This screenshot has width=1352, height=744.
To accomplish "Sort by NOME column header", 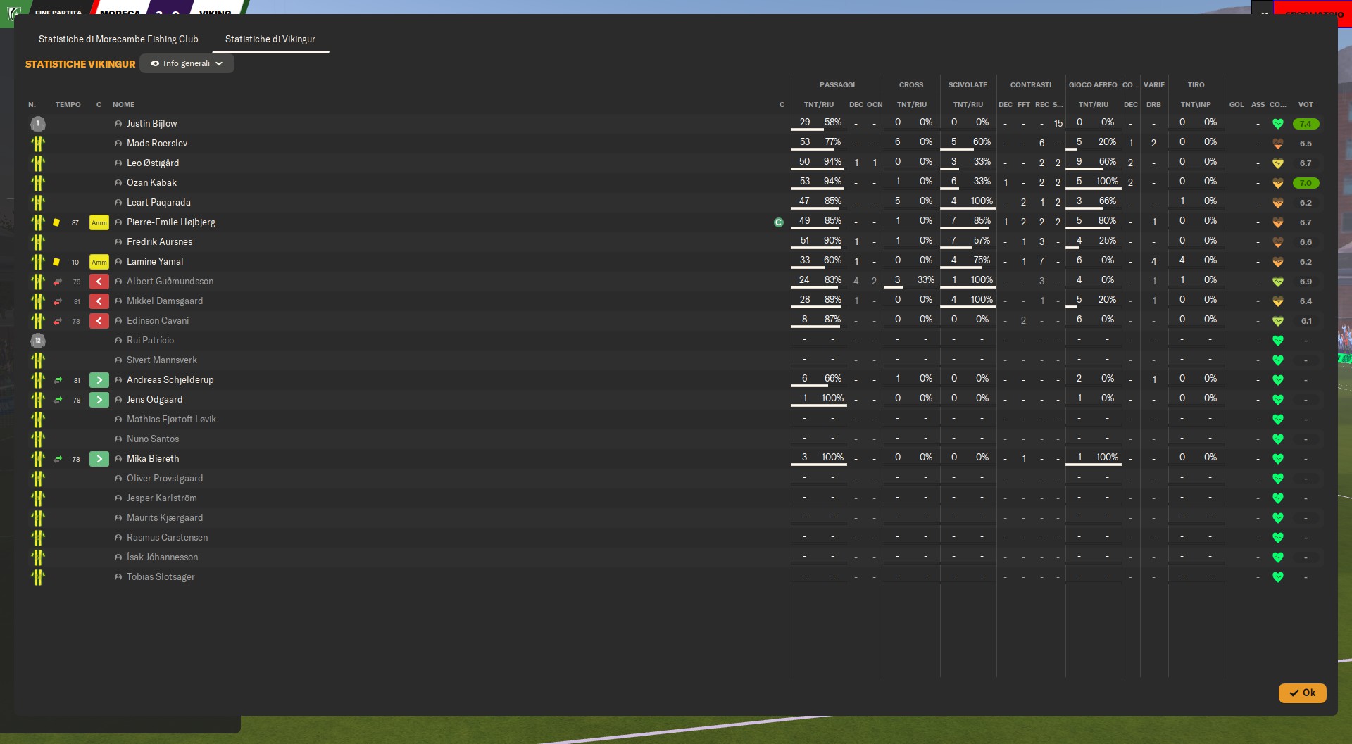I will point(123,105).
